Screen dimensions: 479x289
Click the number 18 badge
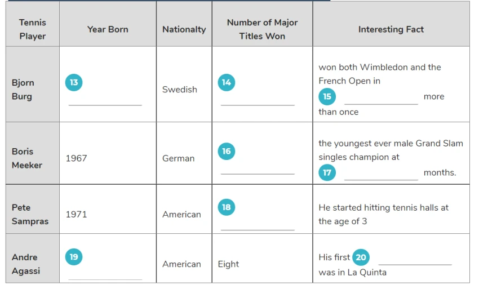pyautogui.click(x=227, y=207)
